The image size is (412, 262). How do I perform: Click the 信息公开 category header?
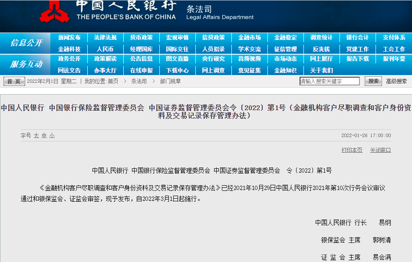tap(26, 43)
